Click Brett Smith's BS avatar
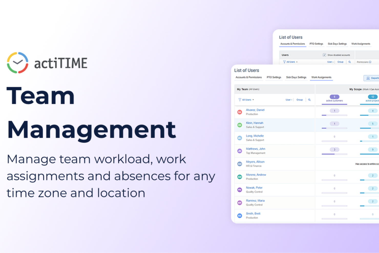379x253 pixels. pos(240,216)
